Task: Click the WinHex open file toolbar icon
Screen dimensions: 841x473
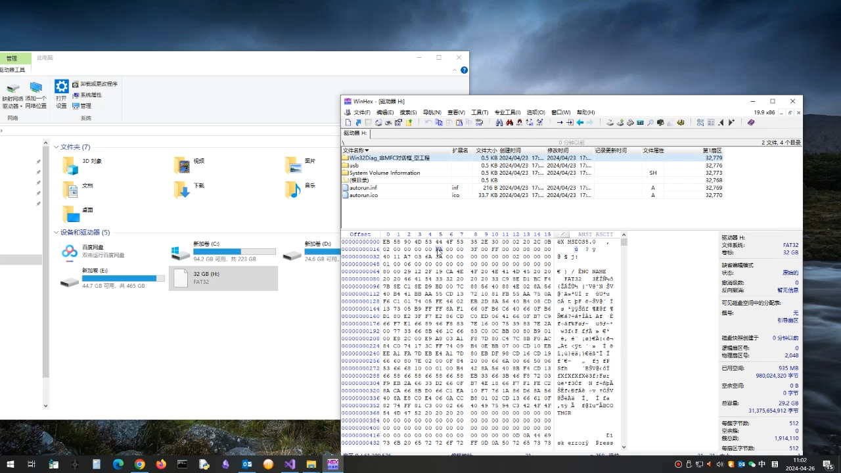Action: pos(358,122)
